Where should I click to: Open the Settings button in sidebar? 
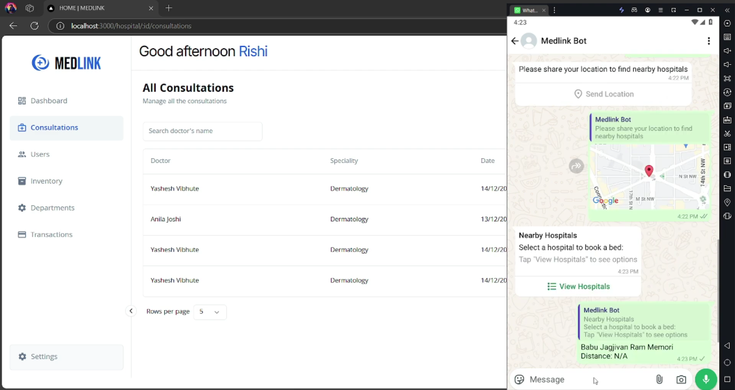pyautogui.click(x=66, y=357)
